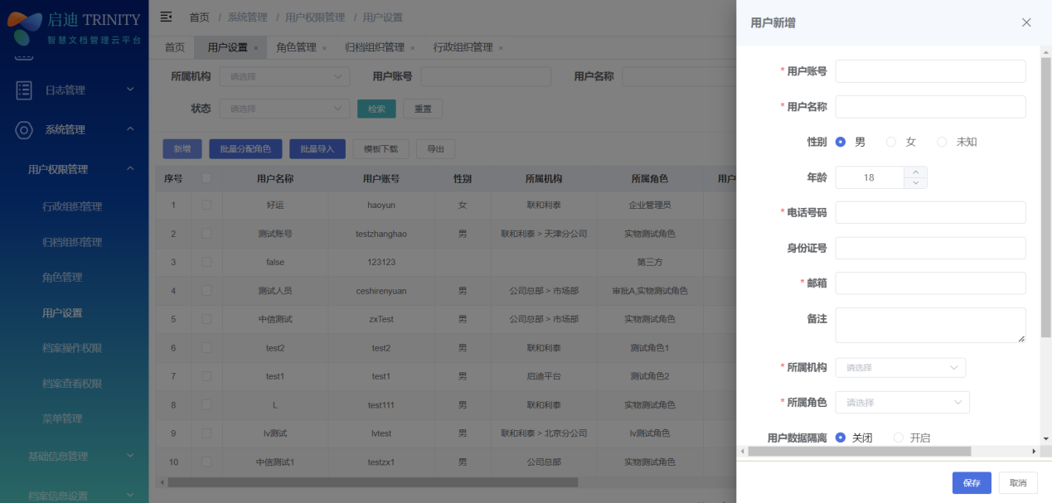Focus the 电话号码 input field

930,212
